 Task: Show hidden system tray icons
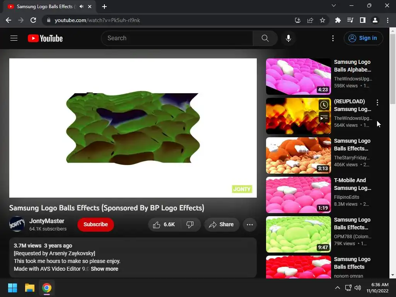tap(337, 288)
